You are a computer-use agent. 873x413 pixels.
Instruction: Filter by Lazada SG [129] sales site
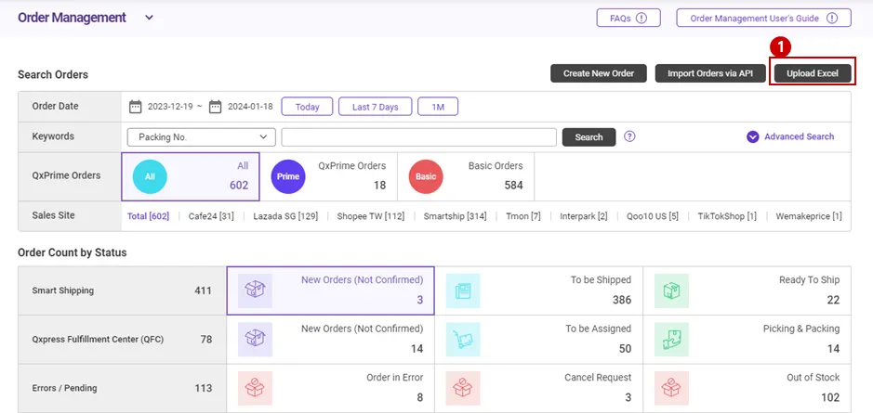click(x=285, y=216)
